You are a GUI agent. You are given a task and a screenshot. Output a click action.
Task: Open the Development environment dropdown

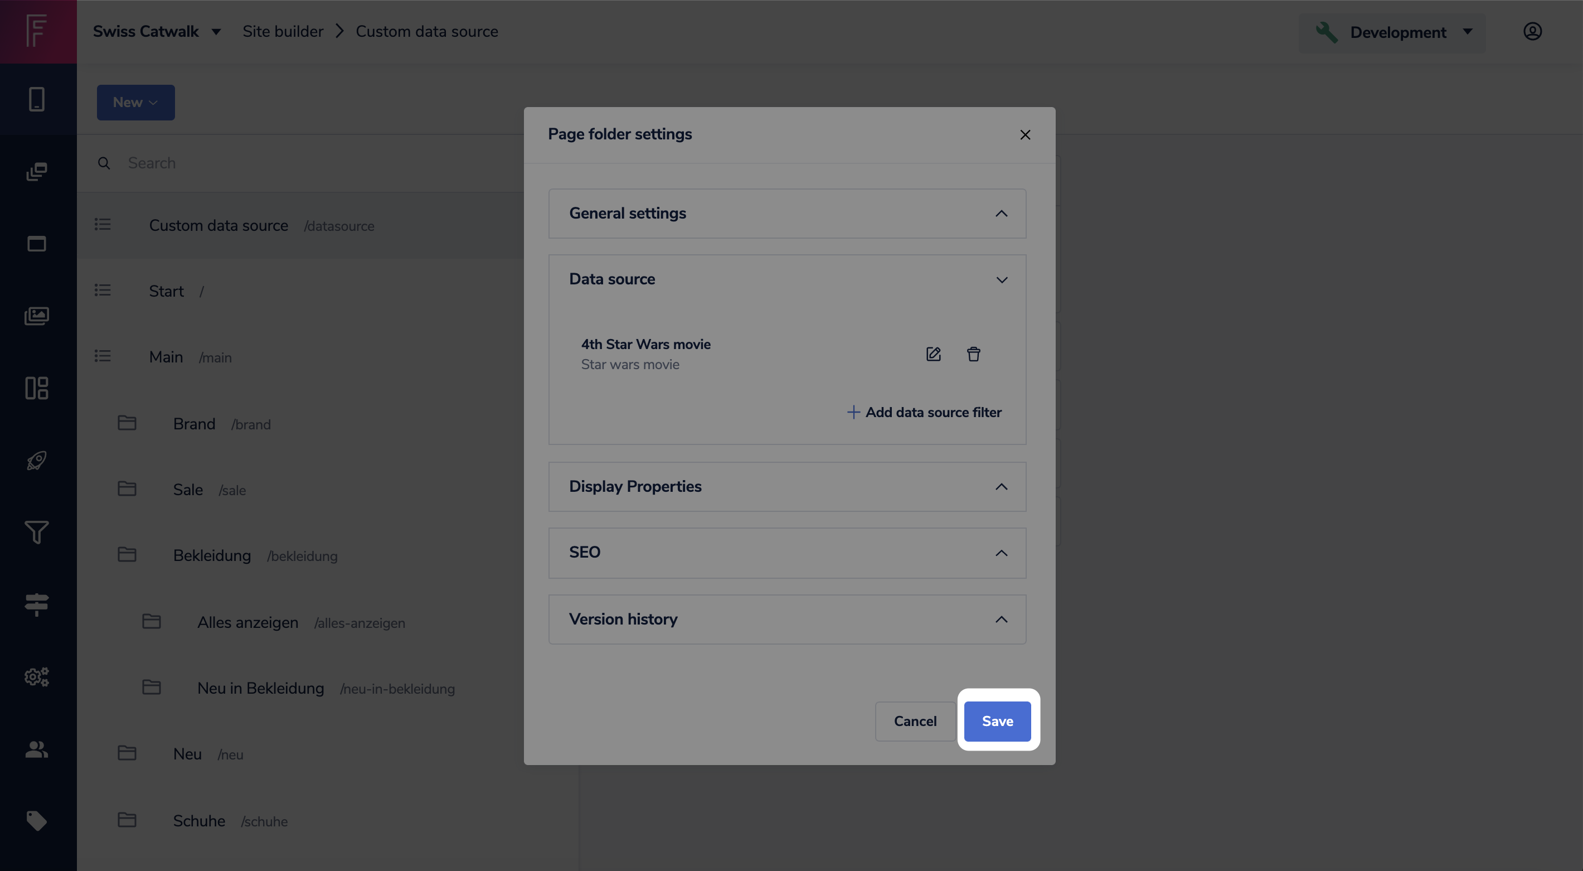tap(1392, 32)
